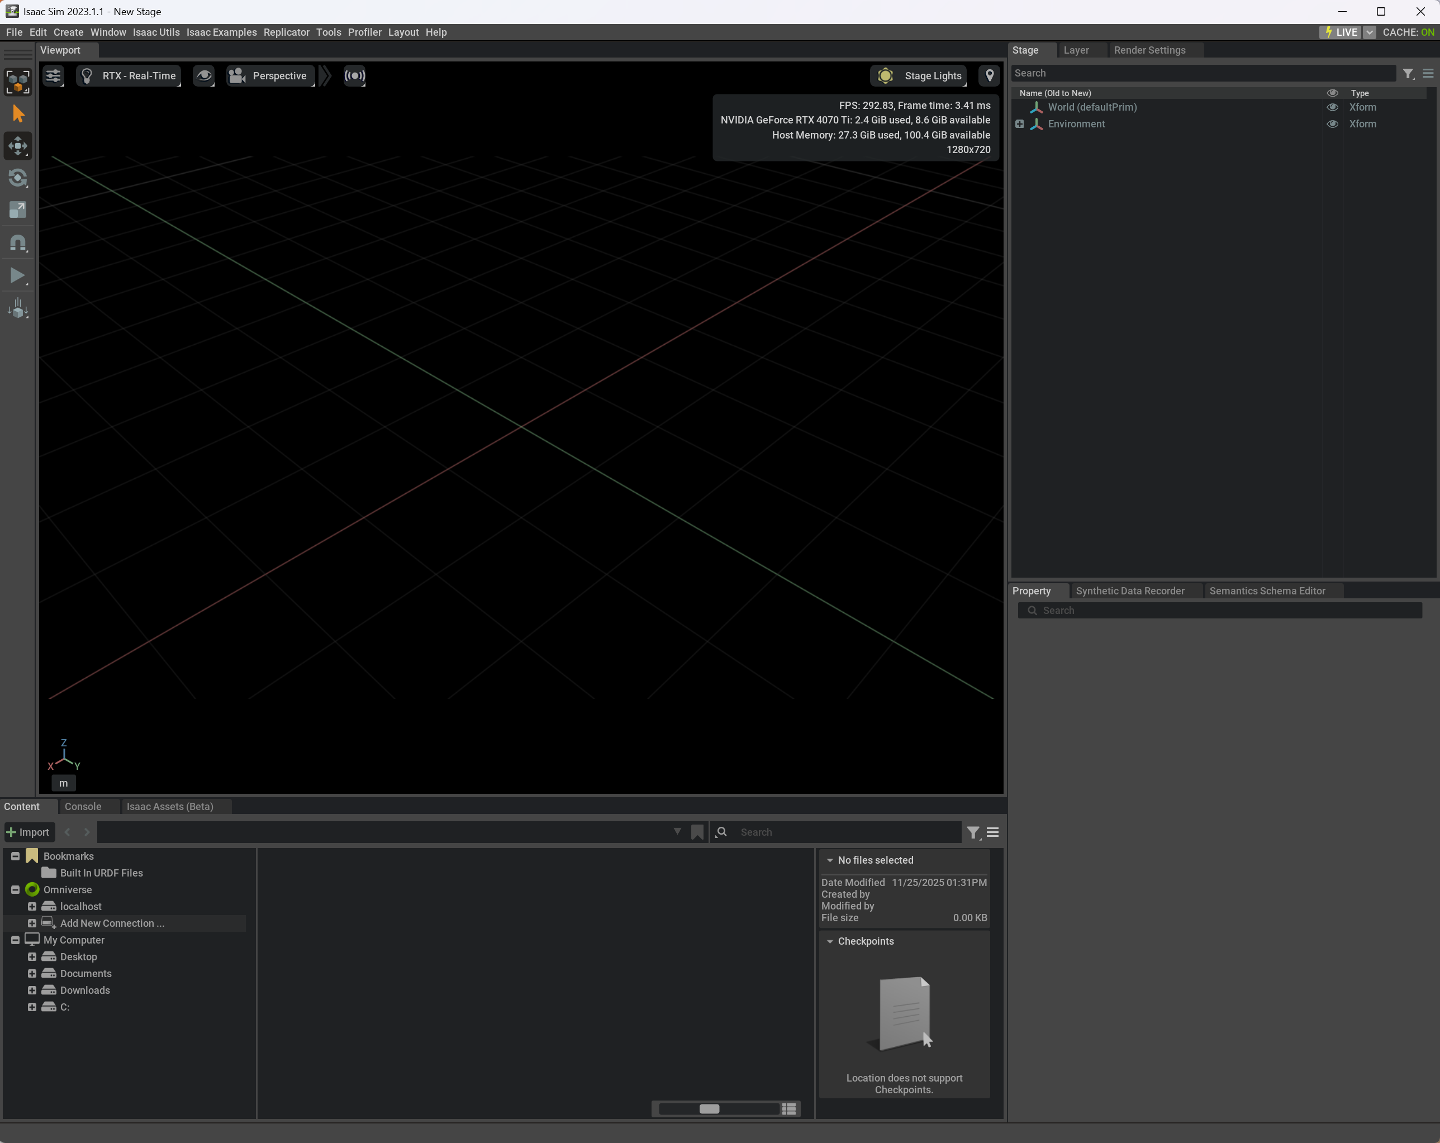The image size is (1440, 1143).
Task: Hide the Environment prim via eye icon
Action: click(x=1332, y=124)
